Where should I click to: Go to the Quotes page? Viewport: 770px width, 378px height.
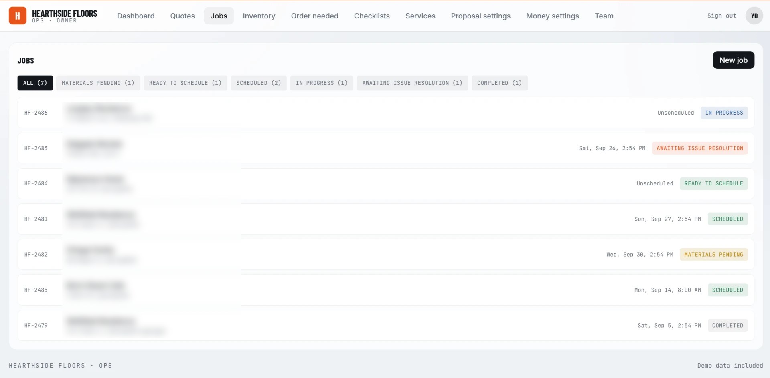coord(182,16)
